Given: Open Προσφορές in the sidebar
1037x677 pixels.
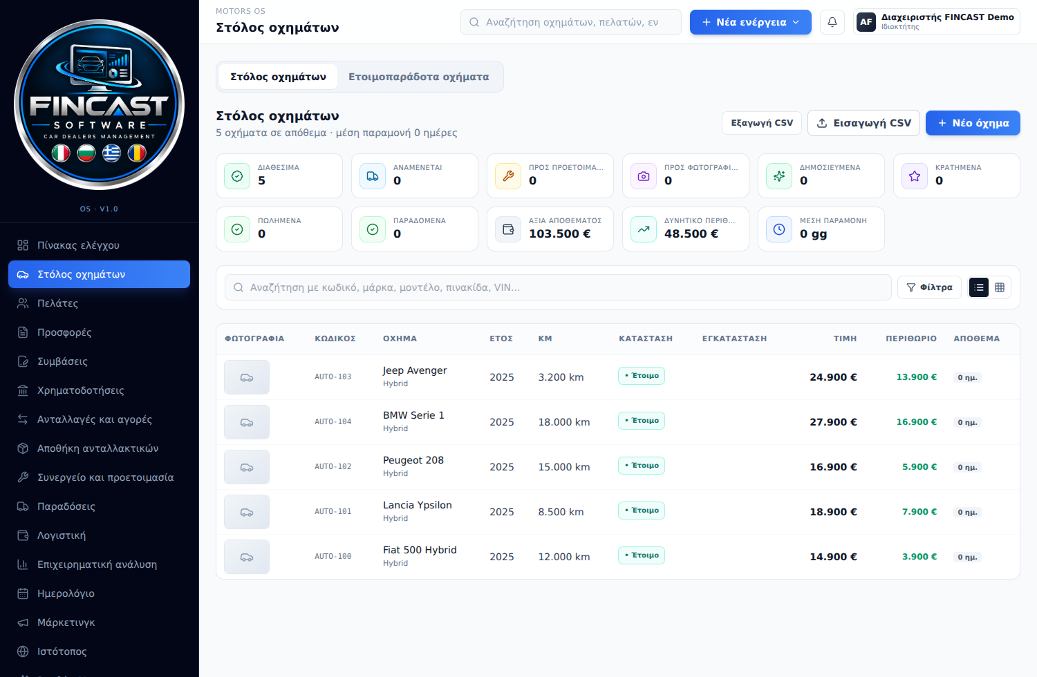Looking at the screenshot, I should point(99,332).
